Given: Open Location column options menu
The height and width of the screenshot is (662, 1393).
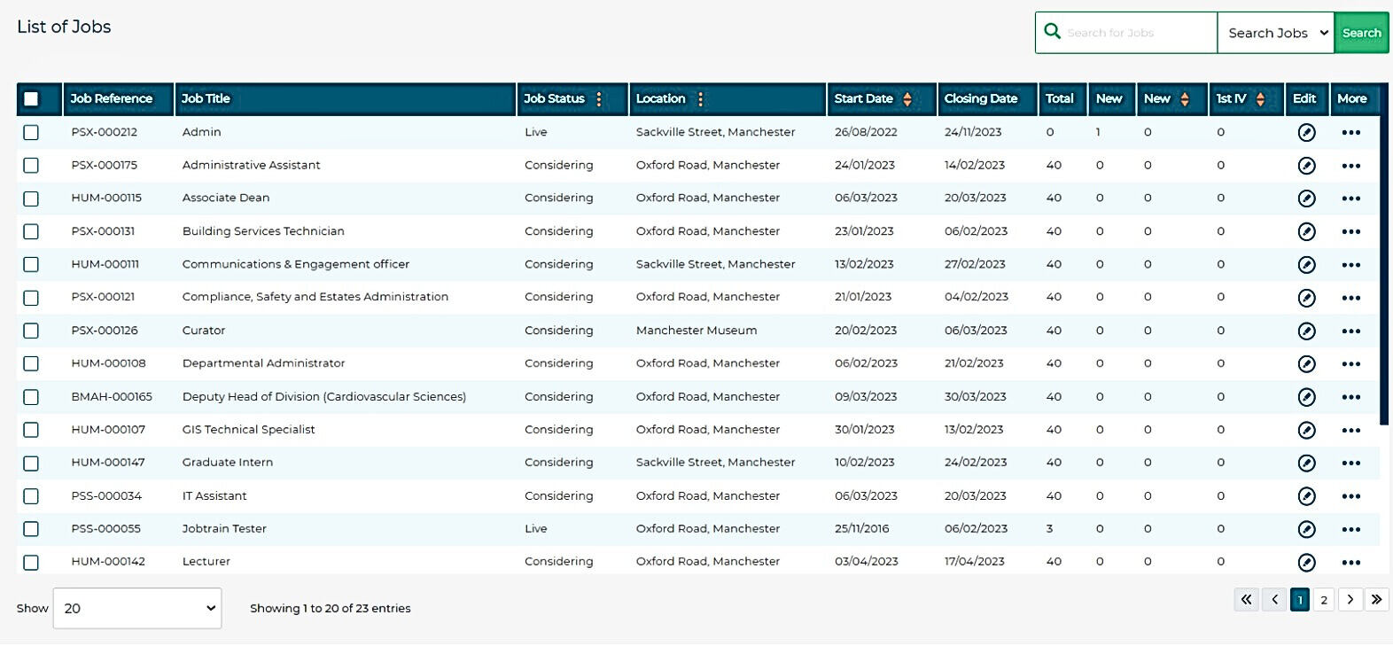Looking at the screenshot, I should (x=700, y=99).
